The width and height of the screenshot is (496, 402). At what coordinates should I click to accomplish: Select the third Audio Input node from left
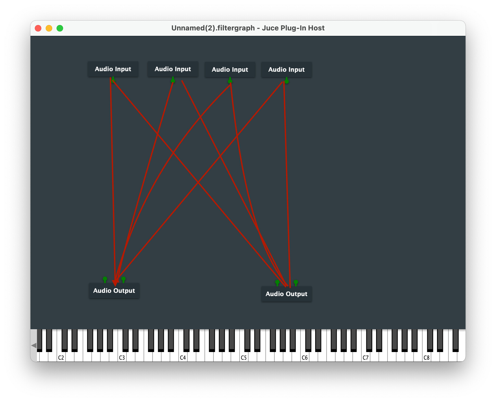coord(230,70)
